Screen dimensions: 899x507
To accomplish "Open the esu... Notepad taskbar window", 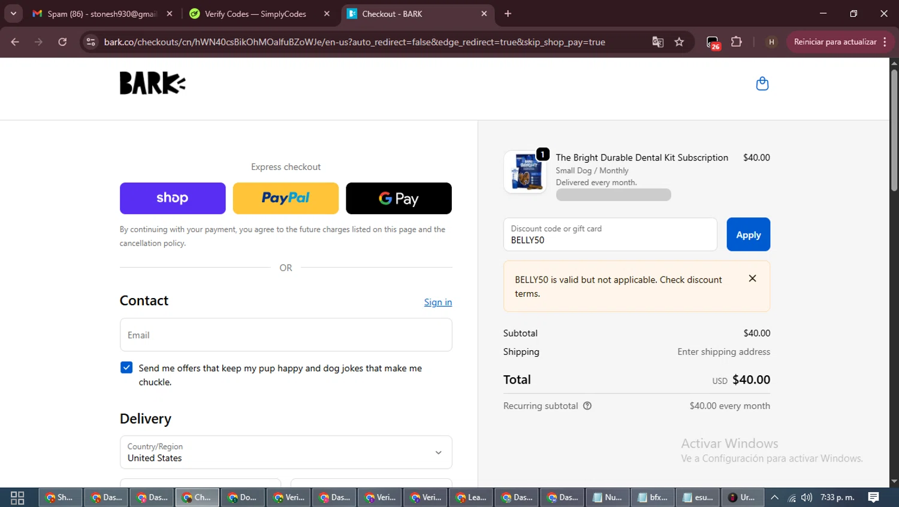I will pos(698,497).
